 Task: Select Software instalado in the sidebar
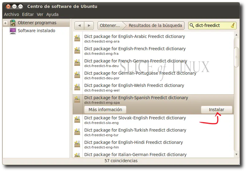tap(36, 31)
